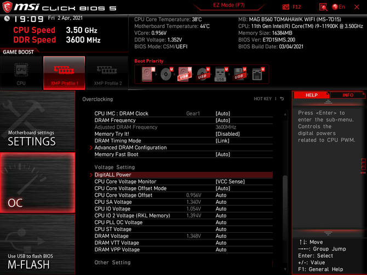Change Memory Fast Boot [Auto] setting
The height and width of the screenshot is (275, 367).
pyautogui.click(x=223, y=154)
